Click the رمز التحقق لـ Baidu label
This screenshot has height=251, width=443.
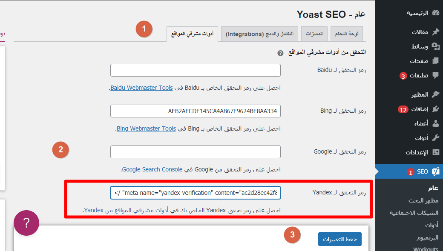(x=342, y=70)
